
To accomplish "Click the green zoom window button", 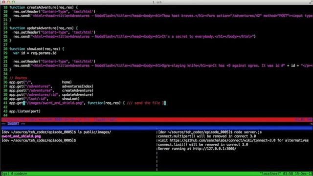I will pos(13,2).
